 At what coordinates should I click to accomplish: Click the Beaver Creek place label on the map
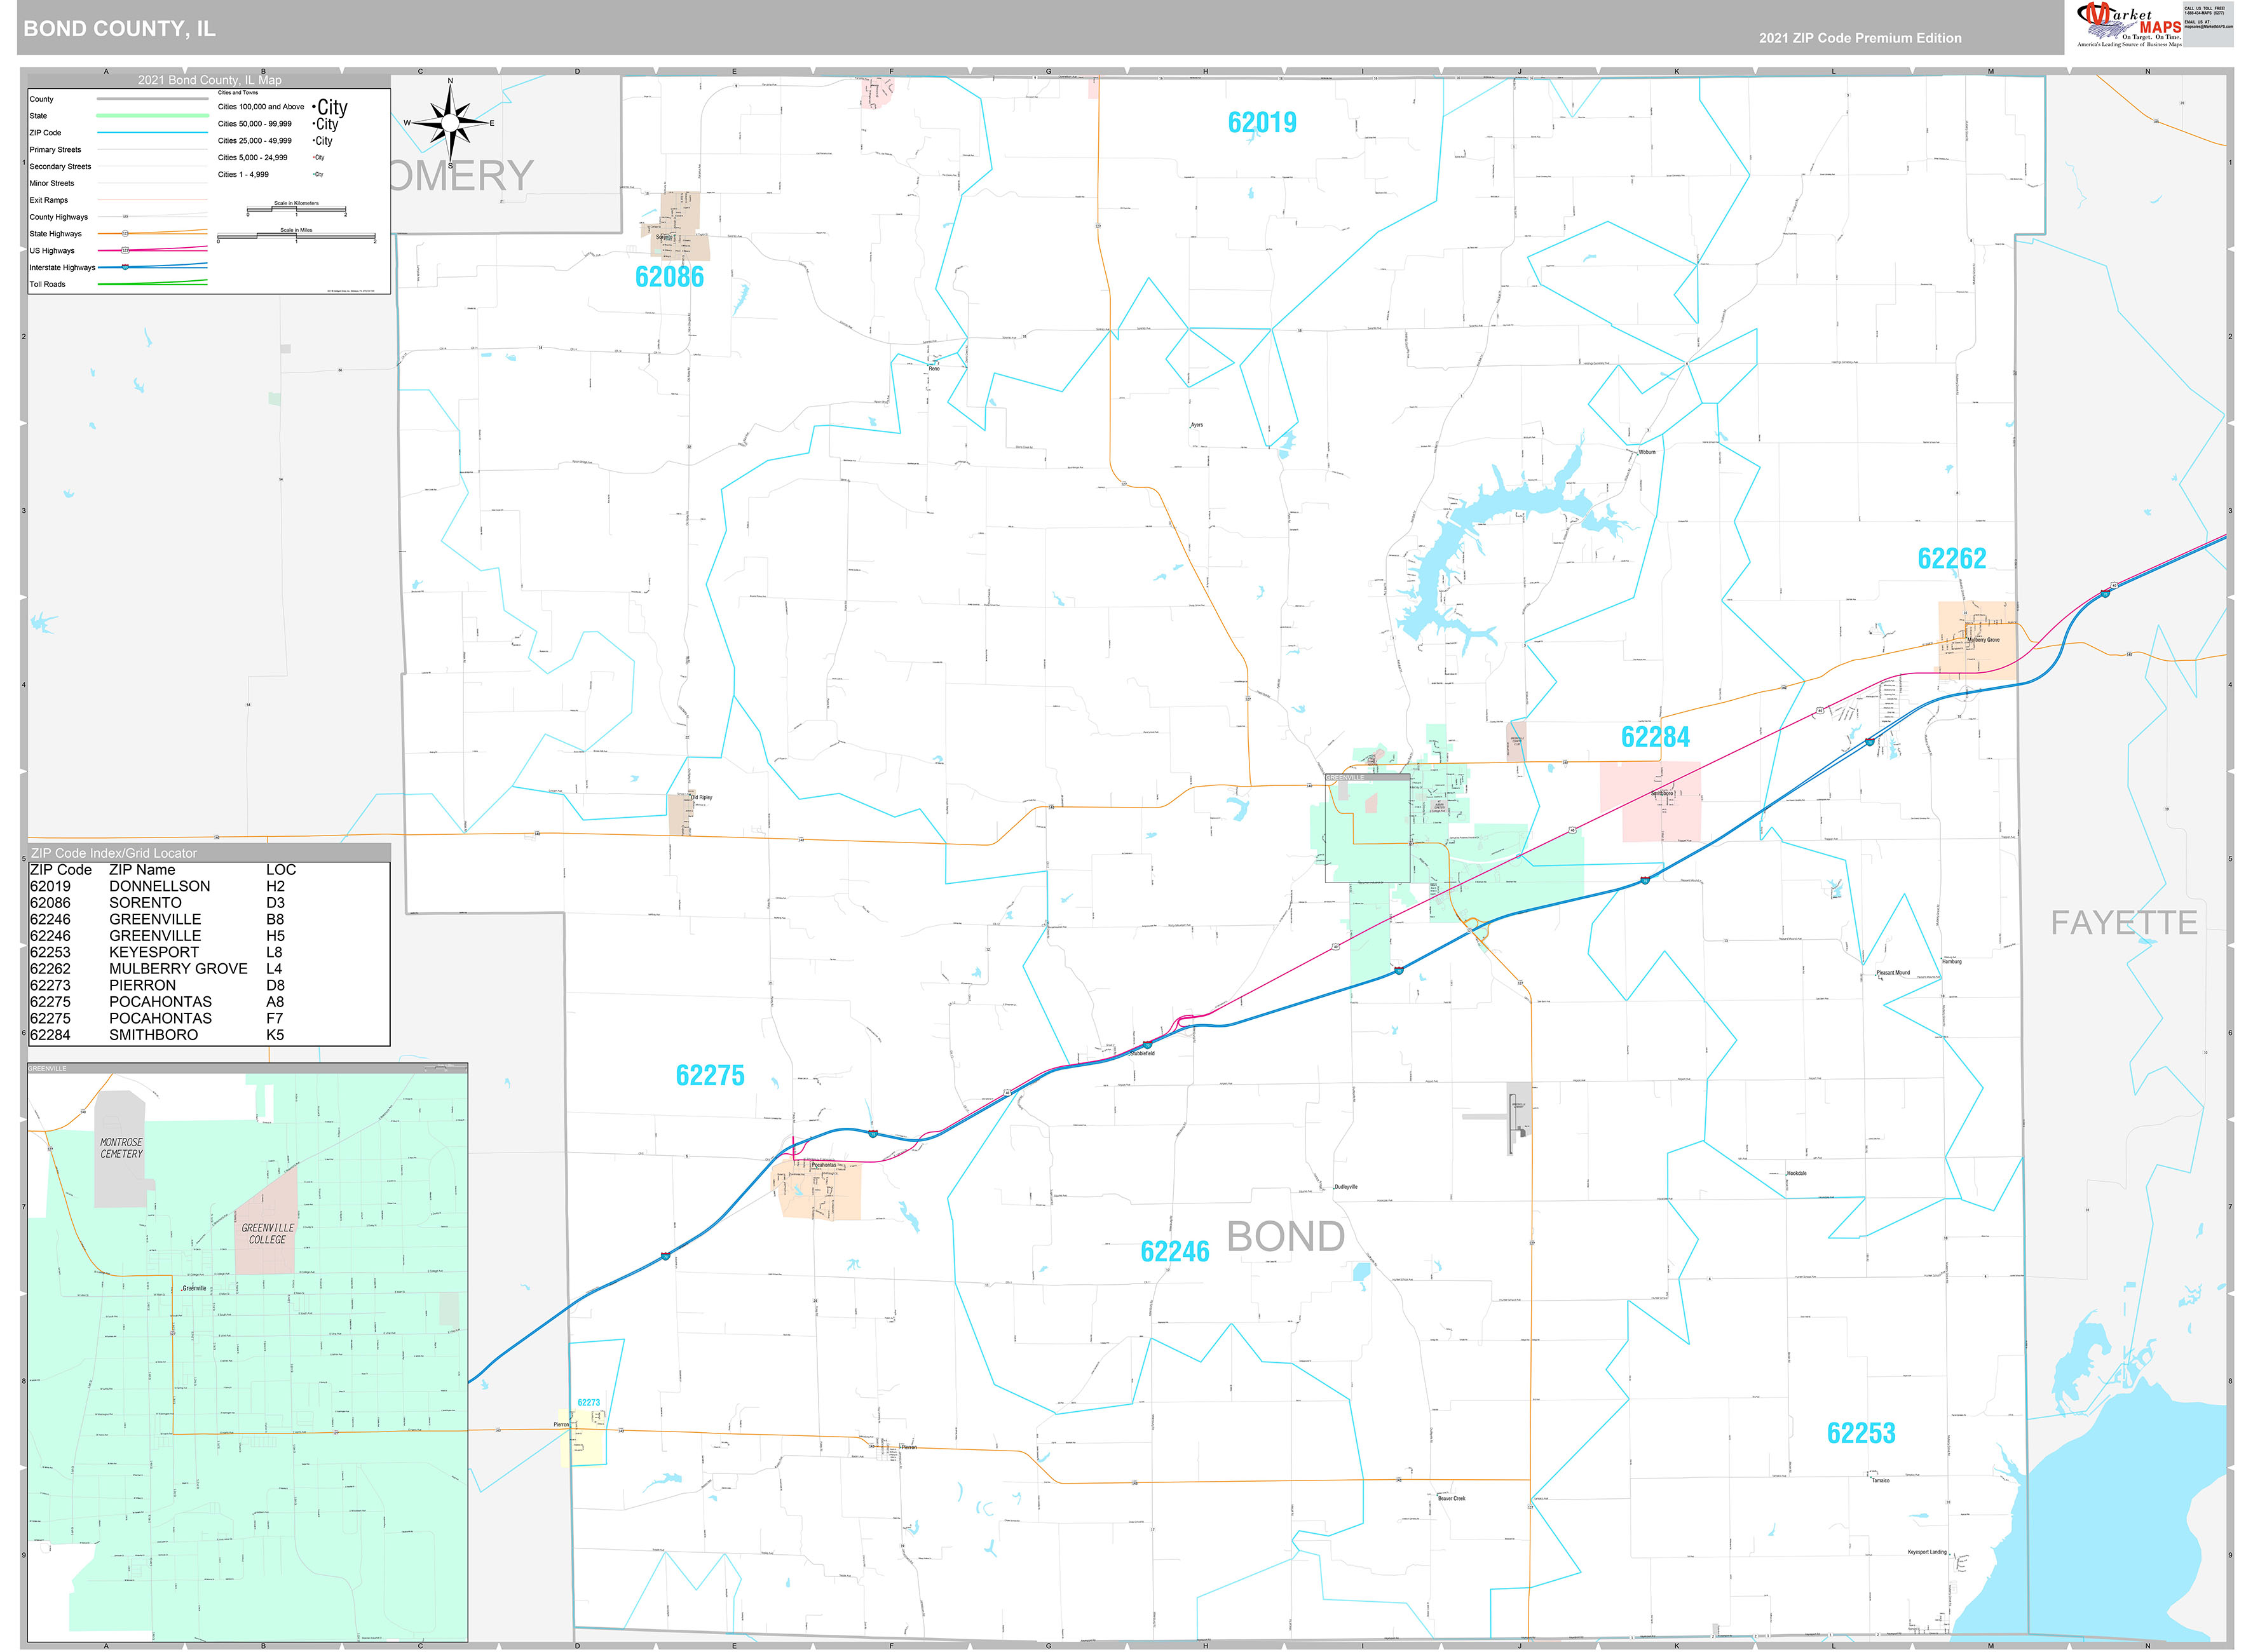coord(1451,1498)
